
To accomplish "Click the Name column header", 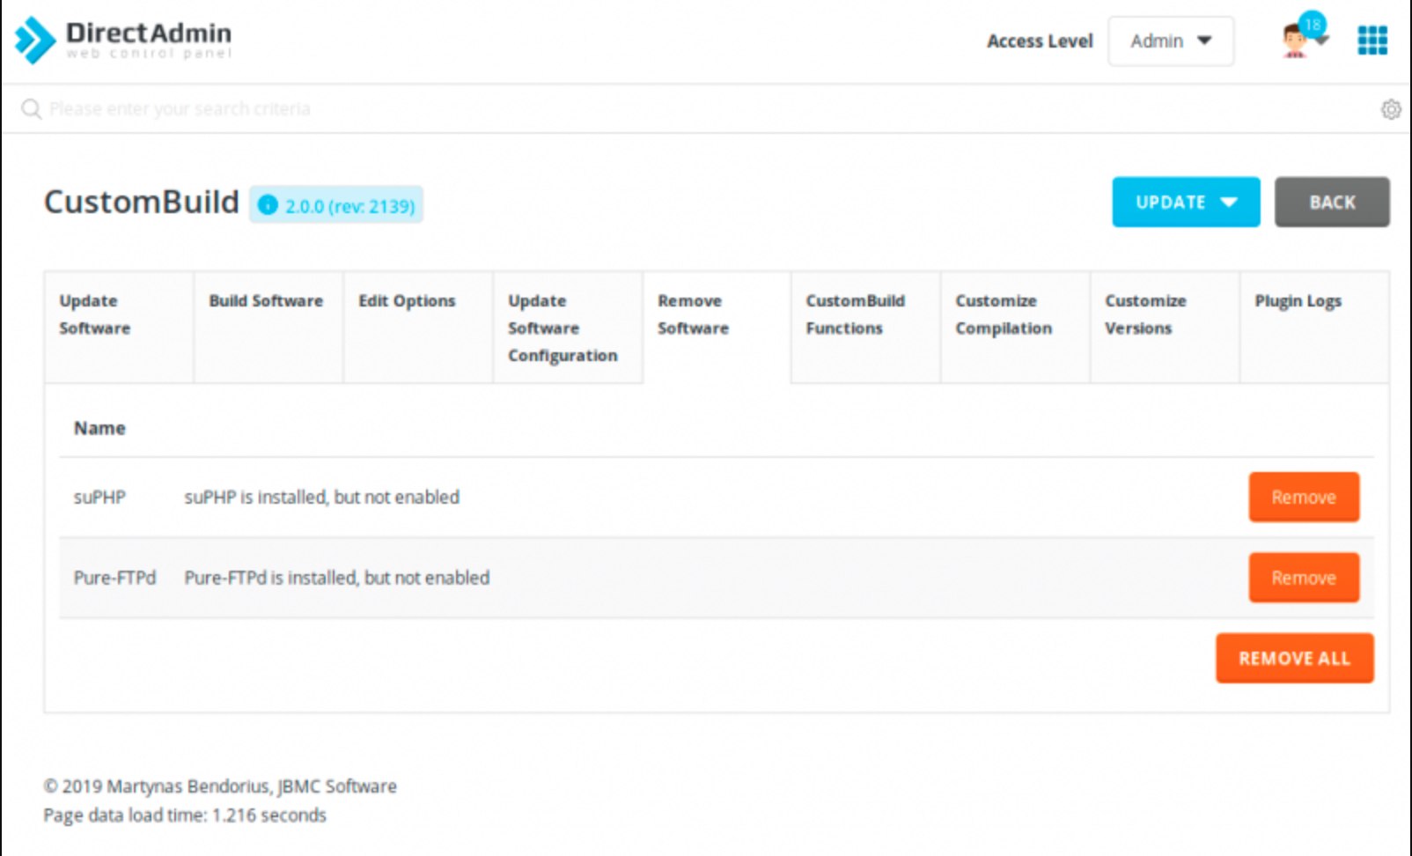I will (99, 428).
